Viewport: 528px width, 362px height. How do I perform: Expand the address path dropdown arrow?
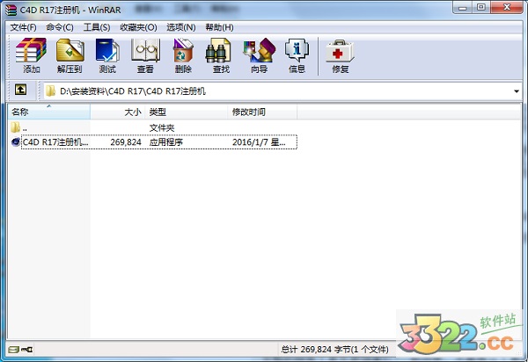(x=517, y=91)
